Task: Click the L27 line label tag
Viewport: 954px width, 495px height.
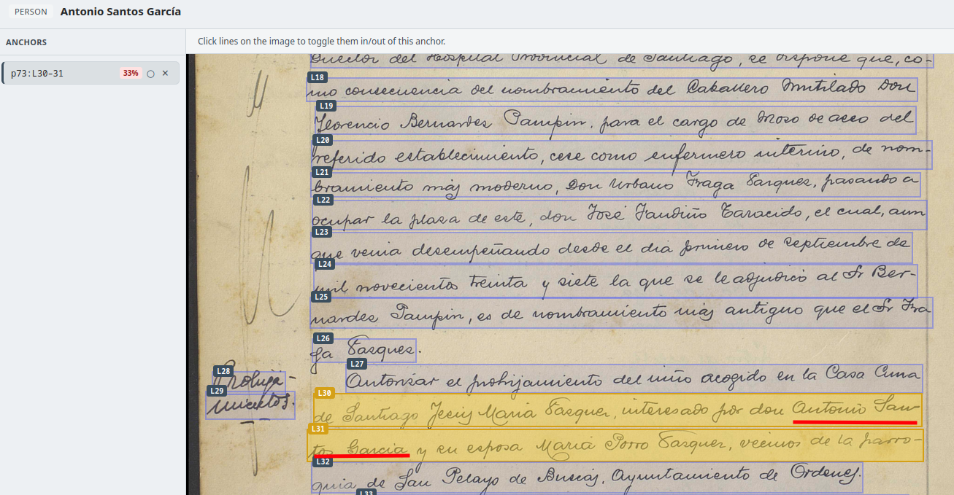Action: tap(357, 364)
